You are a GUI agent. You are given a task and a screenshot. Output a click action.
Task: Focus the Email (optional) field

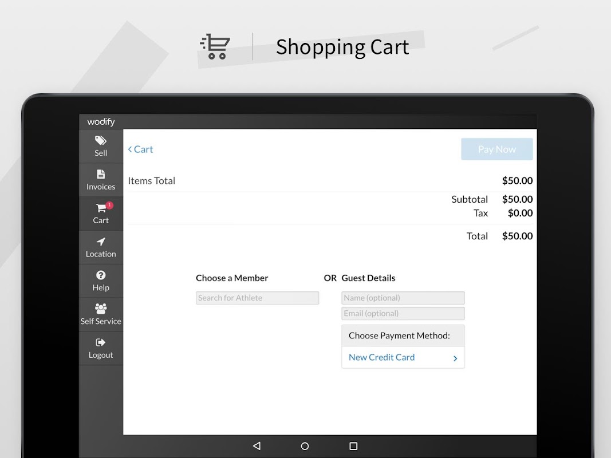403,314
